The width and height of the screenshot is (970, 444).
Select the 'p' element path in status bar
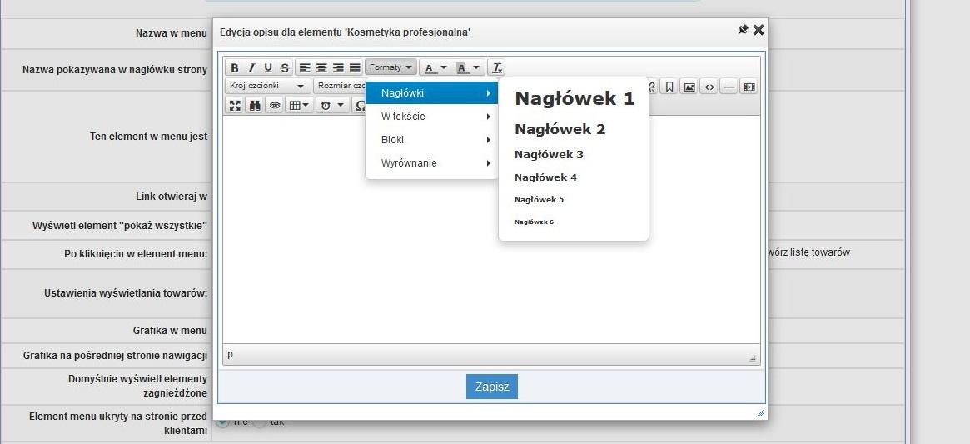(231, 354)
